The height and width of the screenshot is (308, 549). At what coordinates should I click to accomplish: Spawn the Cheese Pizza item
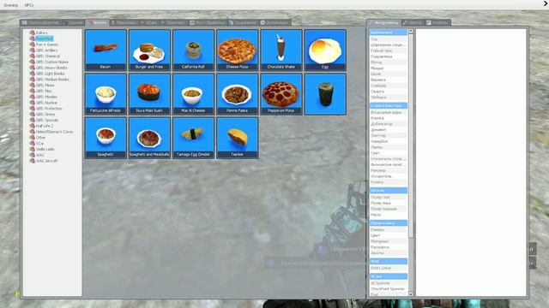238,50
